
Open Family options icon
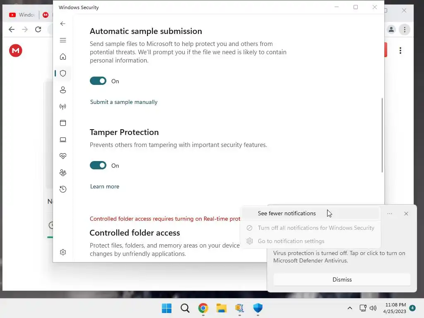63,173
